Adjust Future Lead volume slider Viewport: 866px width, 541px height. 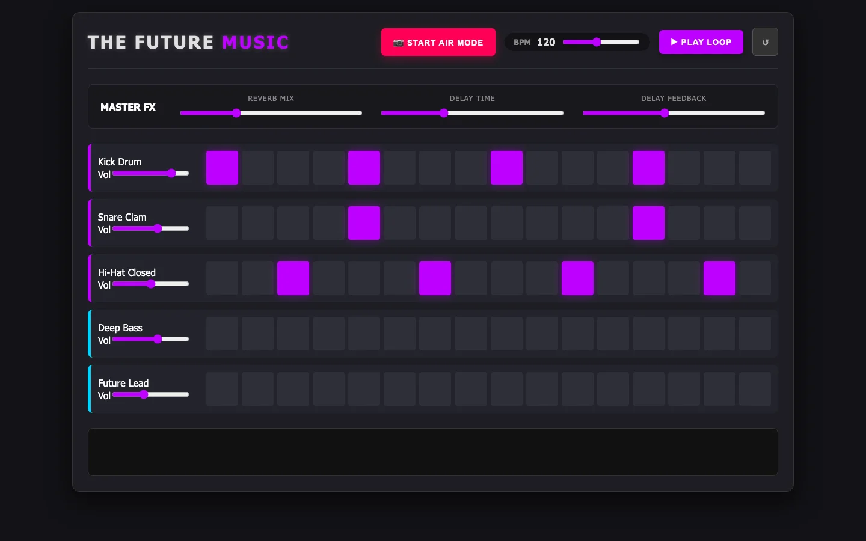coord(151,394)
